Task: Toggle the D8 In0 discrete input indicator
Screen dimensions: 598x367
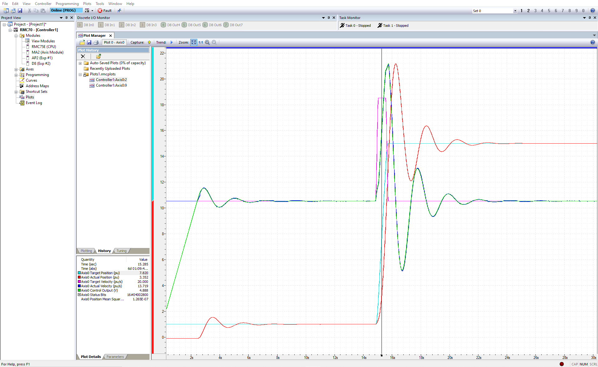Action: tap(80, 25)
